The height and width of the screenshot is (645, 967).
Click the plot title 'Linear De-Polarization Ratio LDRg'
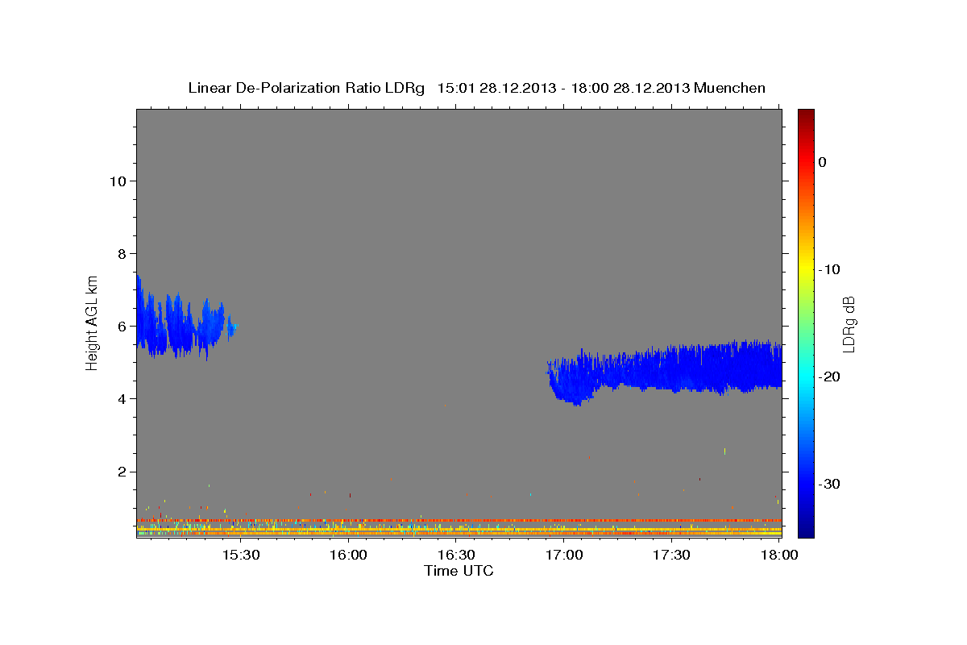(x=306, y=88)
